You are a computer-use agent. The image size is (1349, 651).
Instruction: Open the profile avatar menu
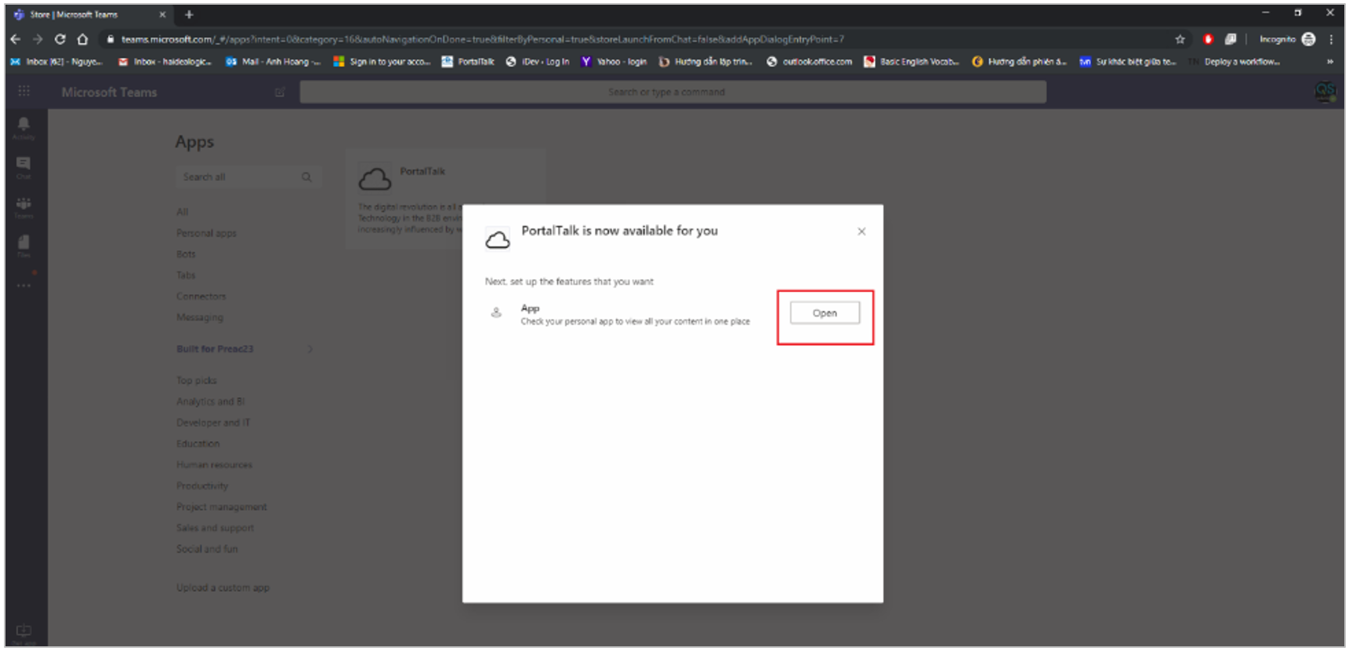coord(1325,92)
